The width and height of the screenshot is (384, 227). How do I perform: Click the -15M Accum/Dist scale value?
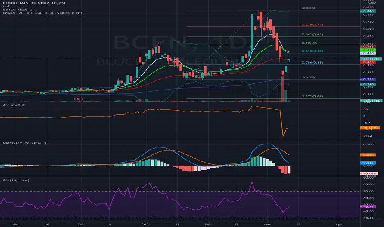368,136
